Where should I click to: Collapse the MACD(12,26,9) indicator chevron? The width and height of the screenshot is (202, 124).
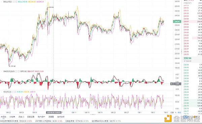[1, 71]
